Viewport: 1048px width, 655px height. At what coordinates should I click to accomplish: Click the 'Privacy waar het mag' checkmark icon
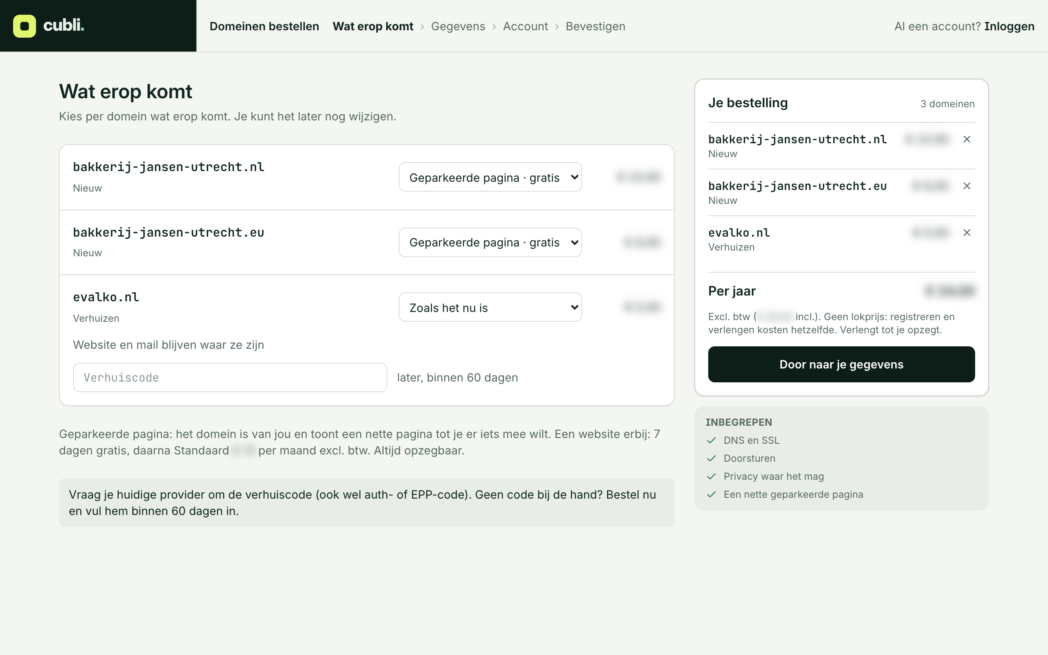711,476
